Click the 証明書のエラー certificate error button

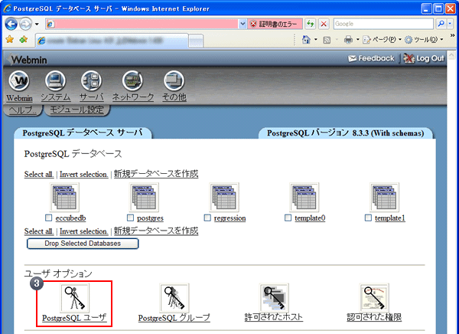point(275,24)
